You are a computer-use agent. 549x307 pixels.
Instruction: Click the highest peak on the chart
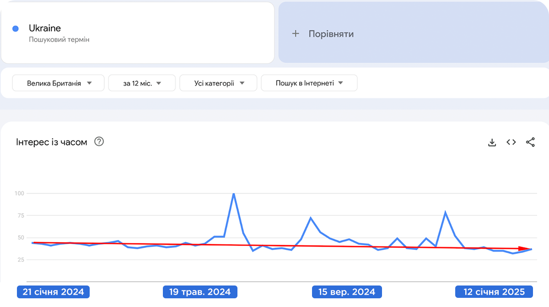tap(233, 194)
